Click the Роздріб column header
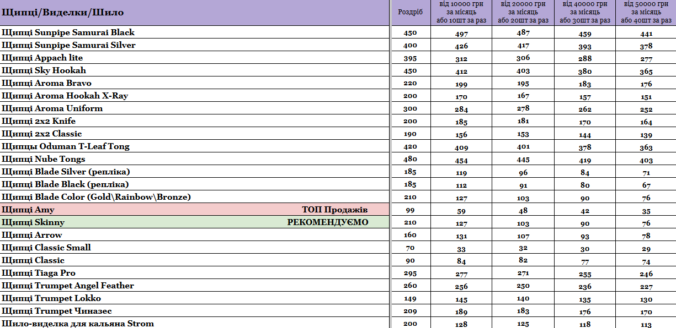The height and width of the screenshot is (328, 676). tap(410, 13)
